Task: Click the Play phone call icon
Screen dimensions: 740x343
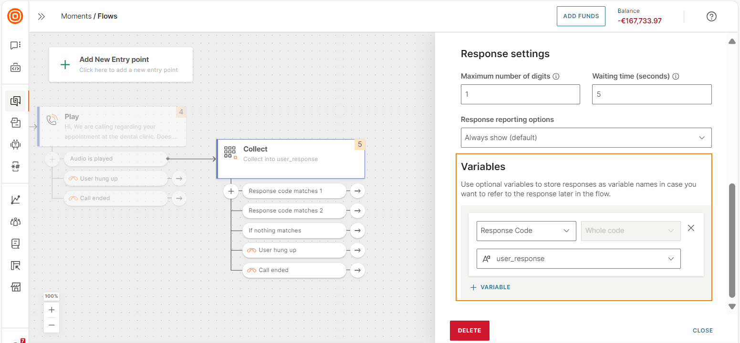Action: tap(52, 120)
